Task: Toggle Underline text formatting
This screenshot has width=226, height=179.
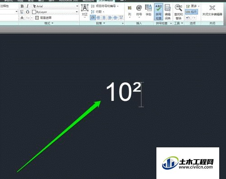Action: (x=22, y=12)
